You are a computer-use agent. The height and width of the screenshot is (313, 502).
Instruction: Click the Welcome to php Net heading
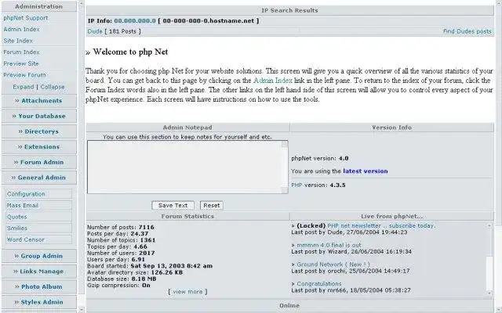pyautogui.click(x=130, y=52)
